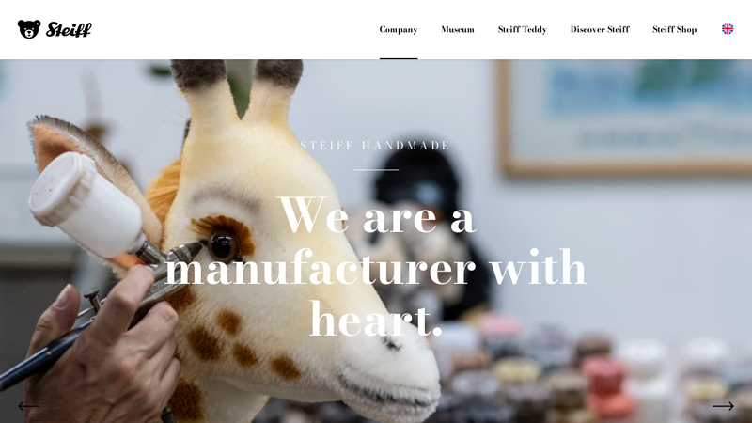752x423 pixels.
Task: Open the Company menu item
Action: point(399,29)
